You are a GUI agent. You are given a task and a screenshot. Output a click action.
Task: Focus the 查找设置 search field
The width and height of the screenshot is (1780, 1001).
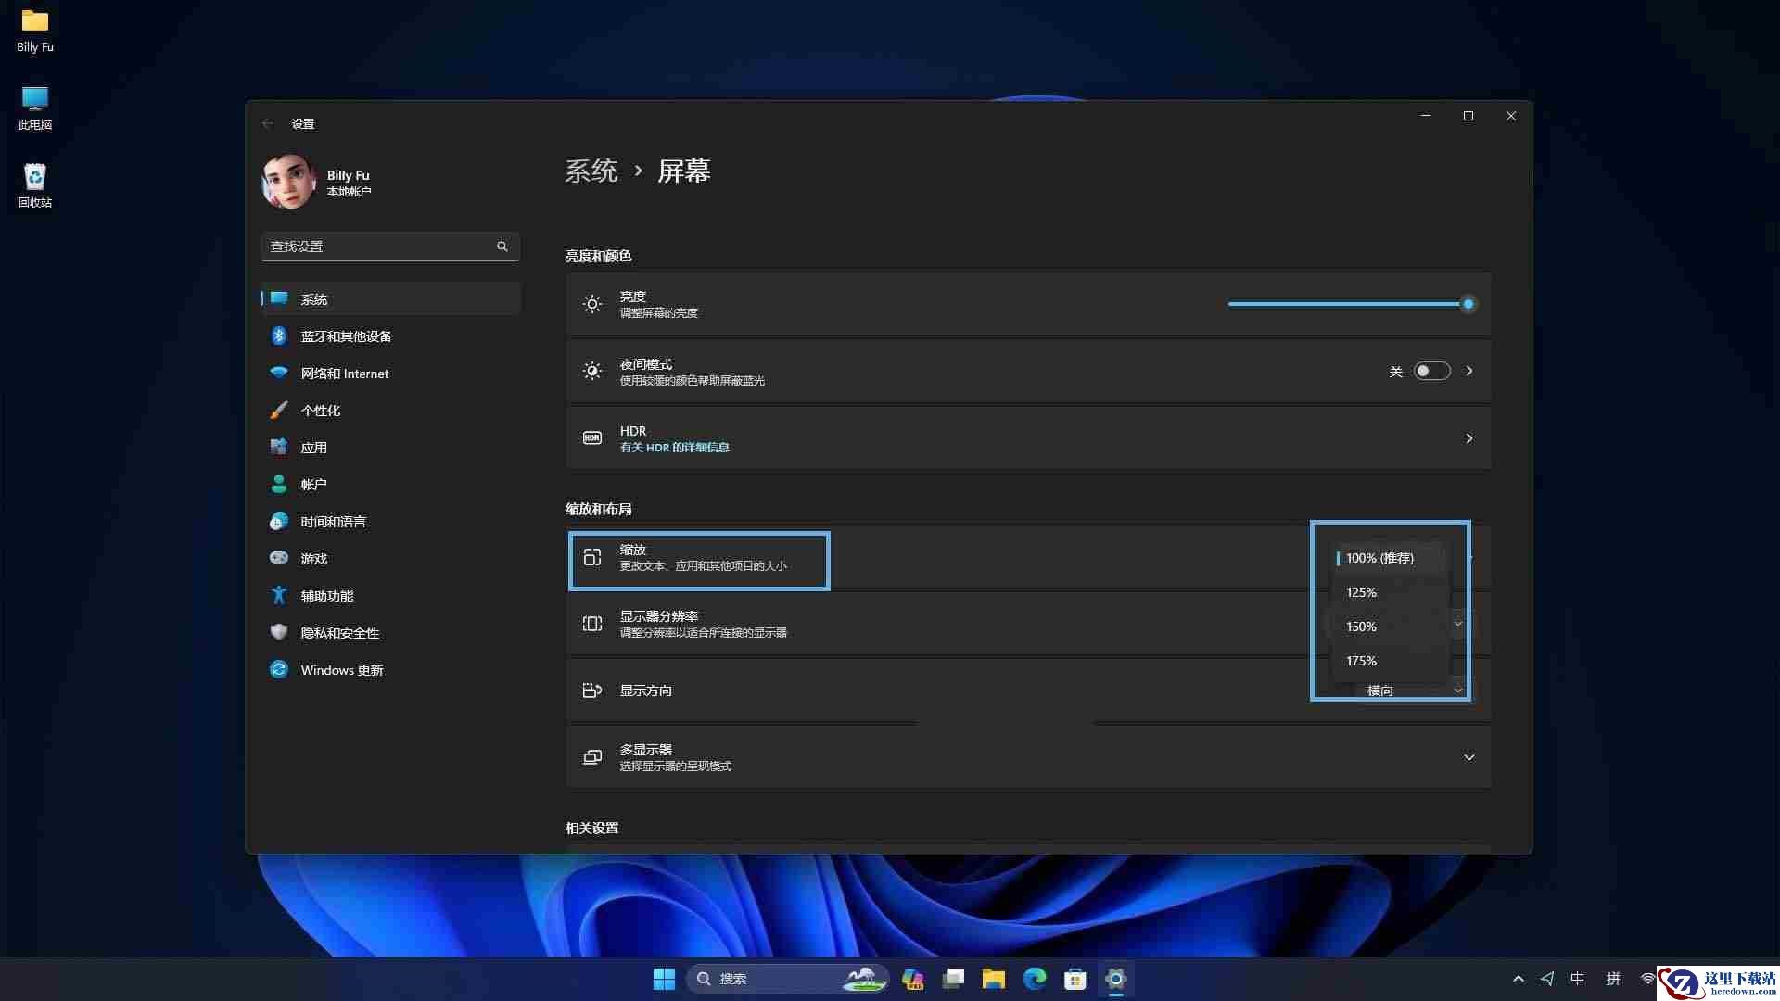pos(390,247)
